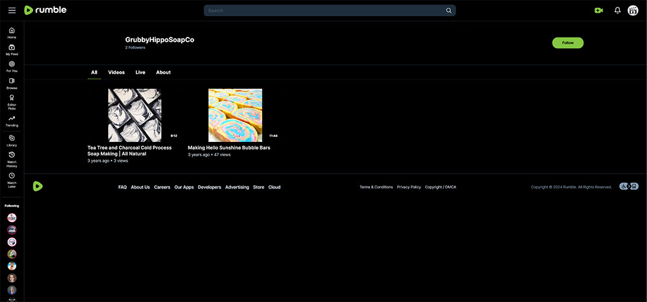Open the Careers footer link
The height and width of the screenshot is (302, 647).
coord(162,186)
